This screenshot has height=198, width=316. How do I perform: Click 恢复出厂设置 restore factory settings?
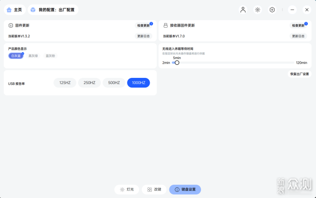pos(299,74)
